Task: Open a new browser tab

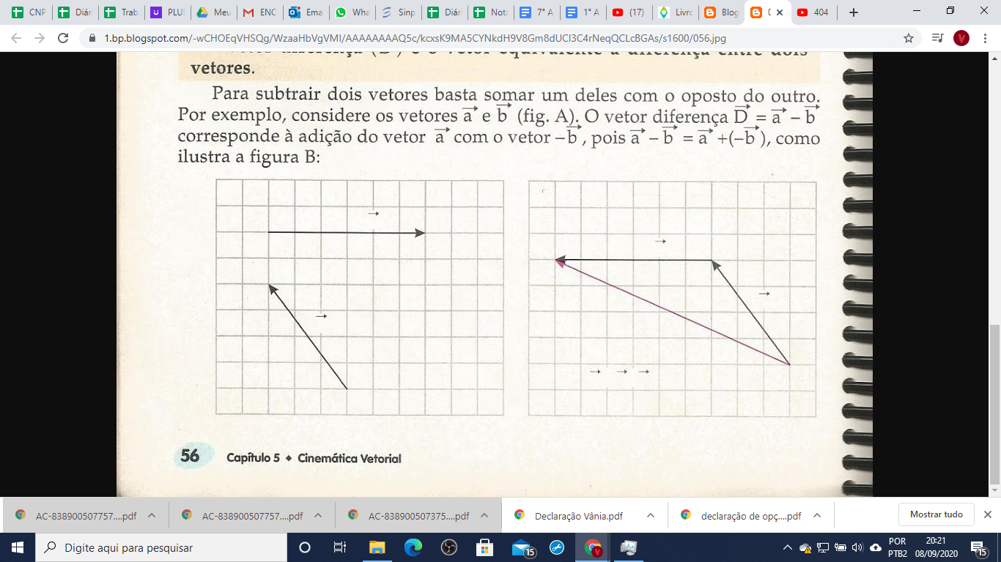Action: coord(853,12)
